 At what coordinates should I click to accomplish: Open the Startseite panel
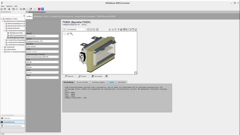pos(12,118)
